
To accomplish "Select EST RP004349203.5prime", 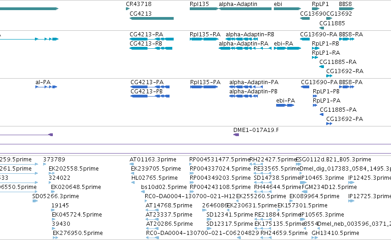I will pos(220,178).
